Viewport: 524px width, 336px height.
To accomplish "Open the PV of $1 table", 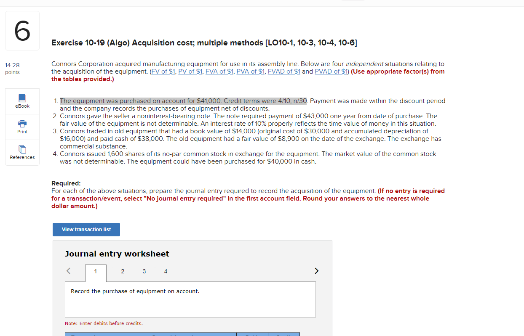I will coord(190,71).
